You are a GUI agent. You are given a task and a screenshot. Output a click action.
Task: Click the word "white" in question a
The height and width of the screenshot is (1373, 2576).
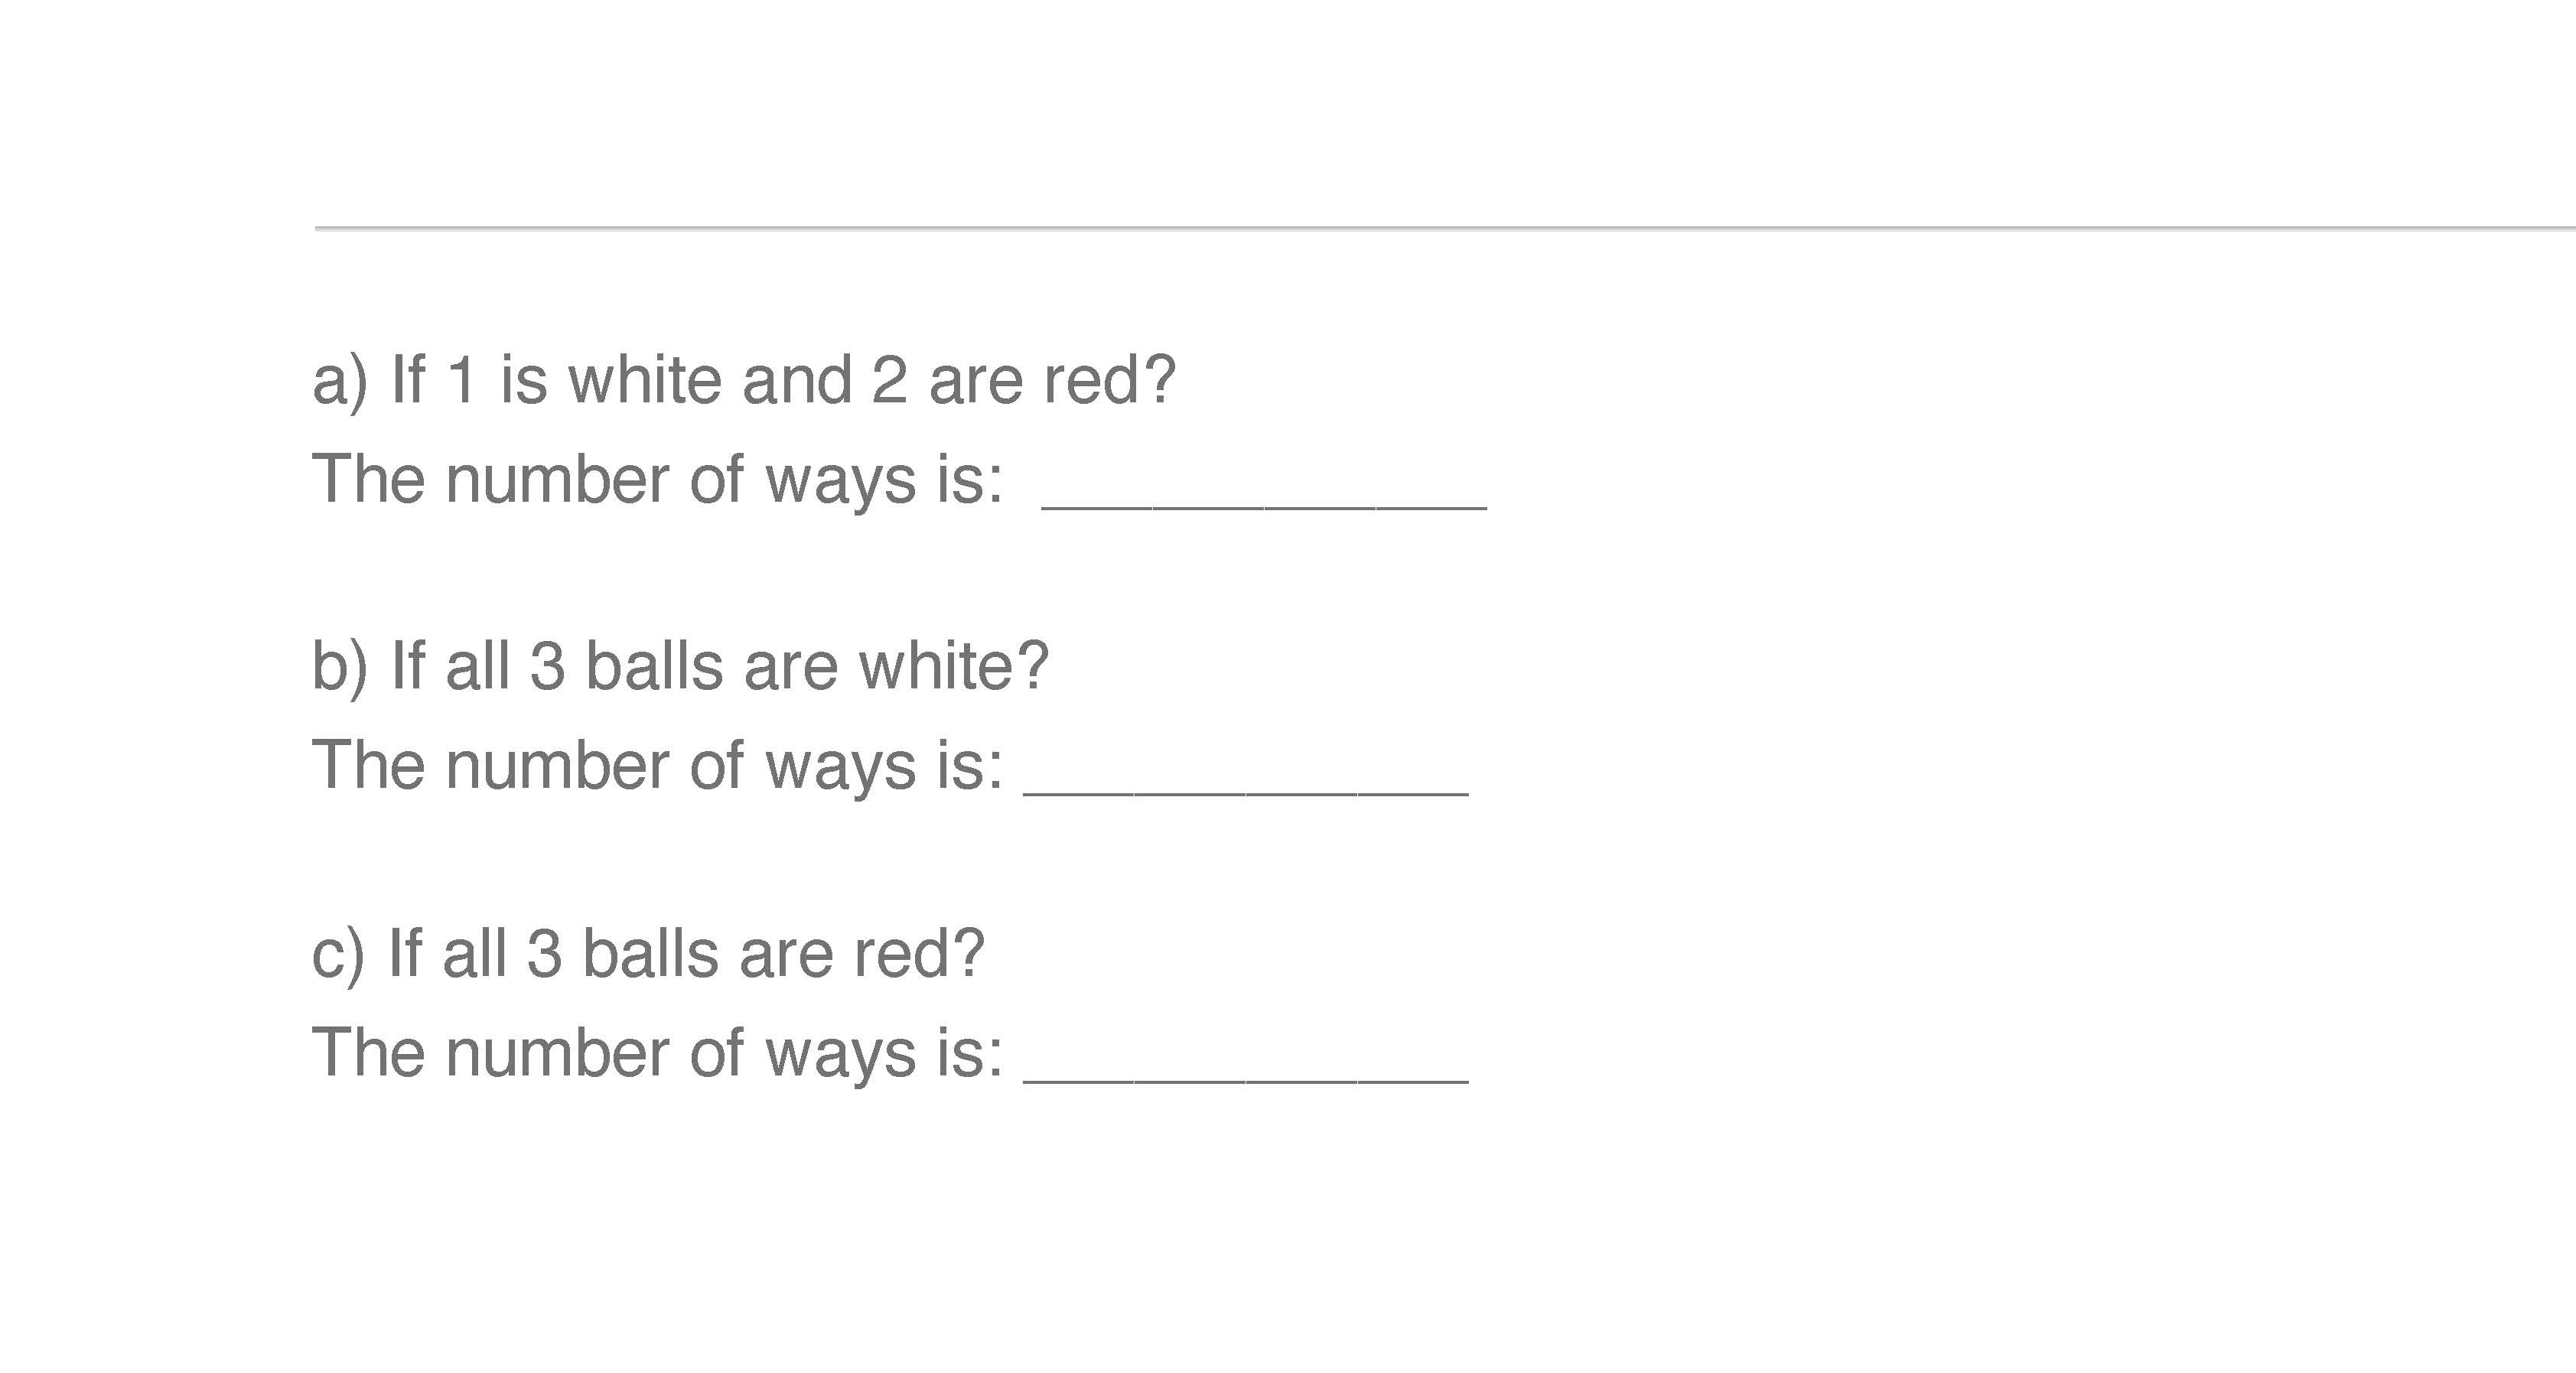[644, 381]
